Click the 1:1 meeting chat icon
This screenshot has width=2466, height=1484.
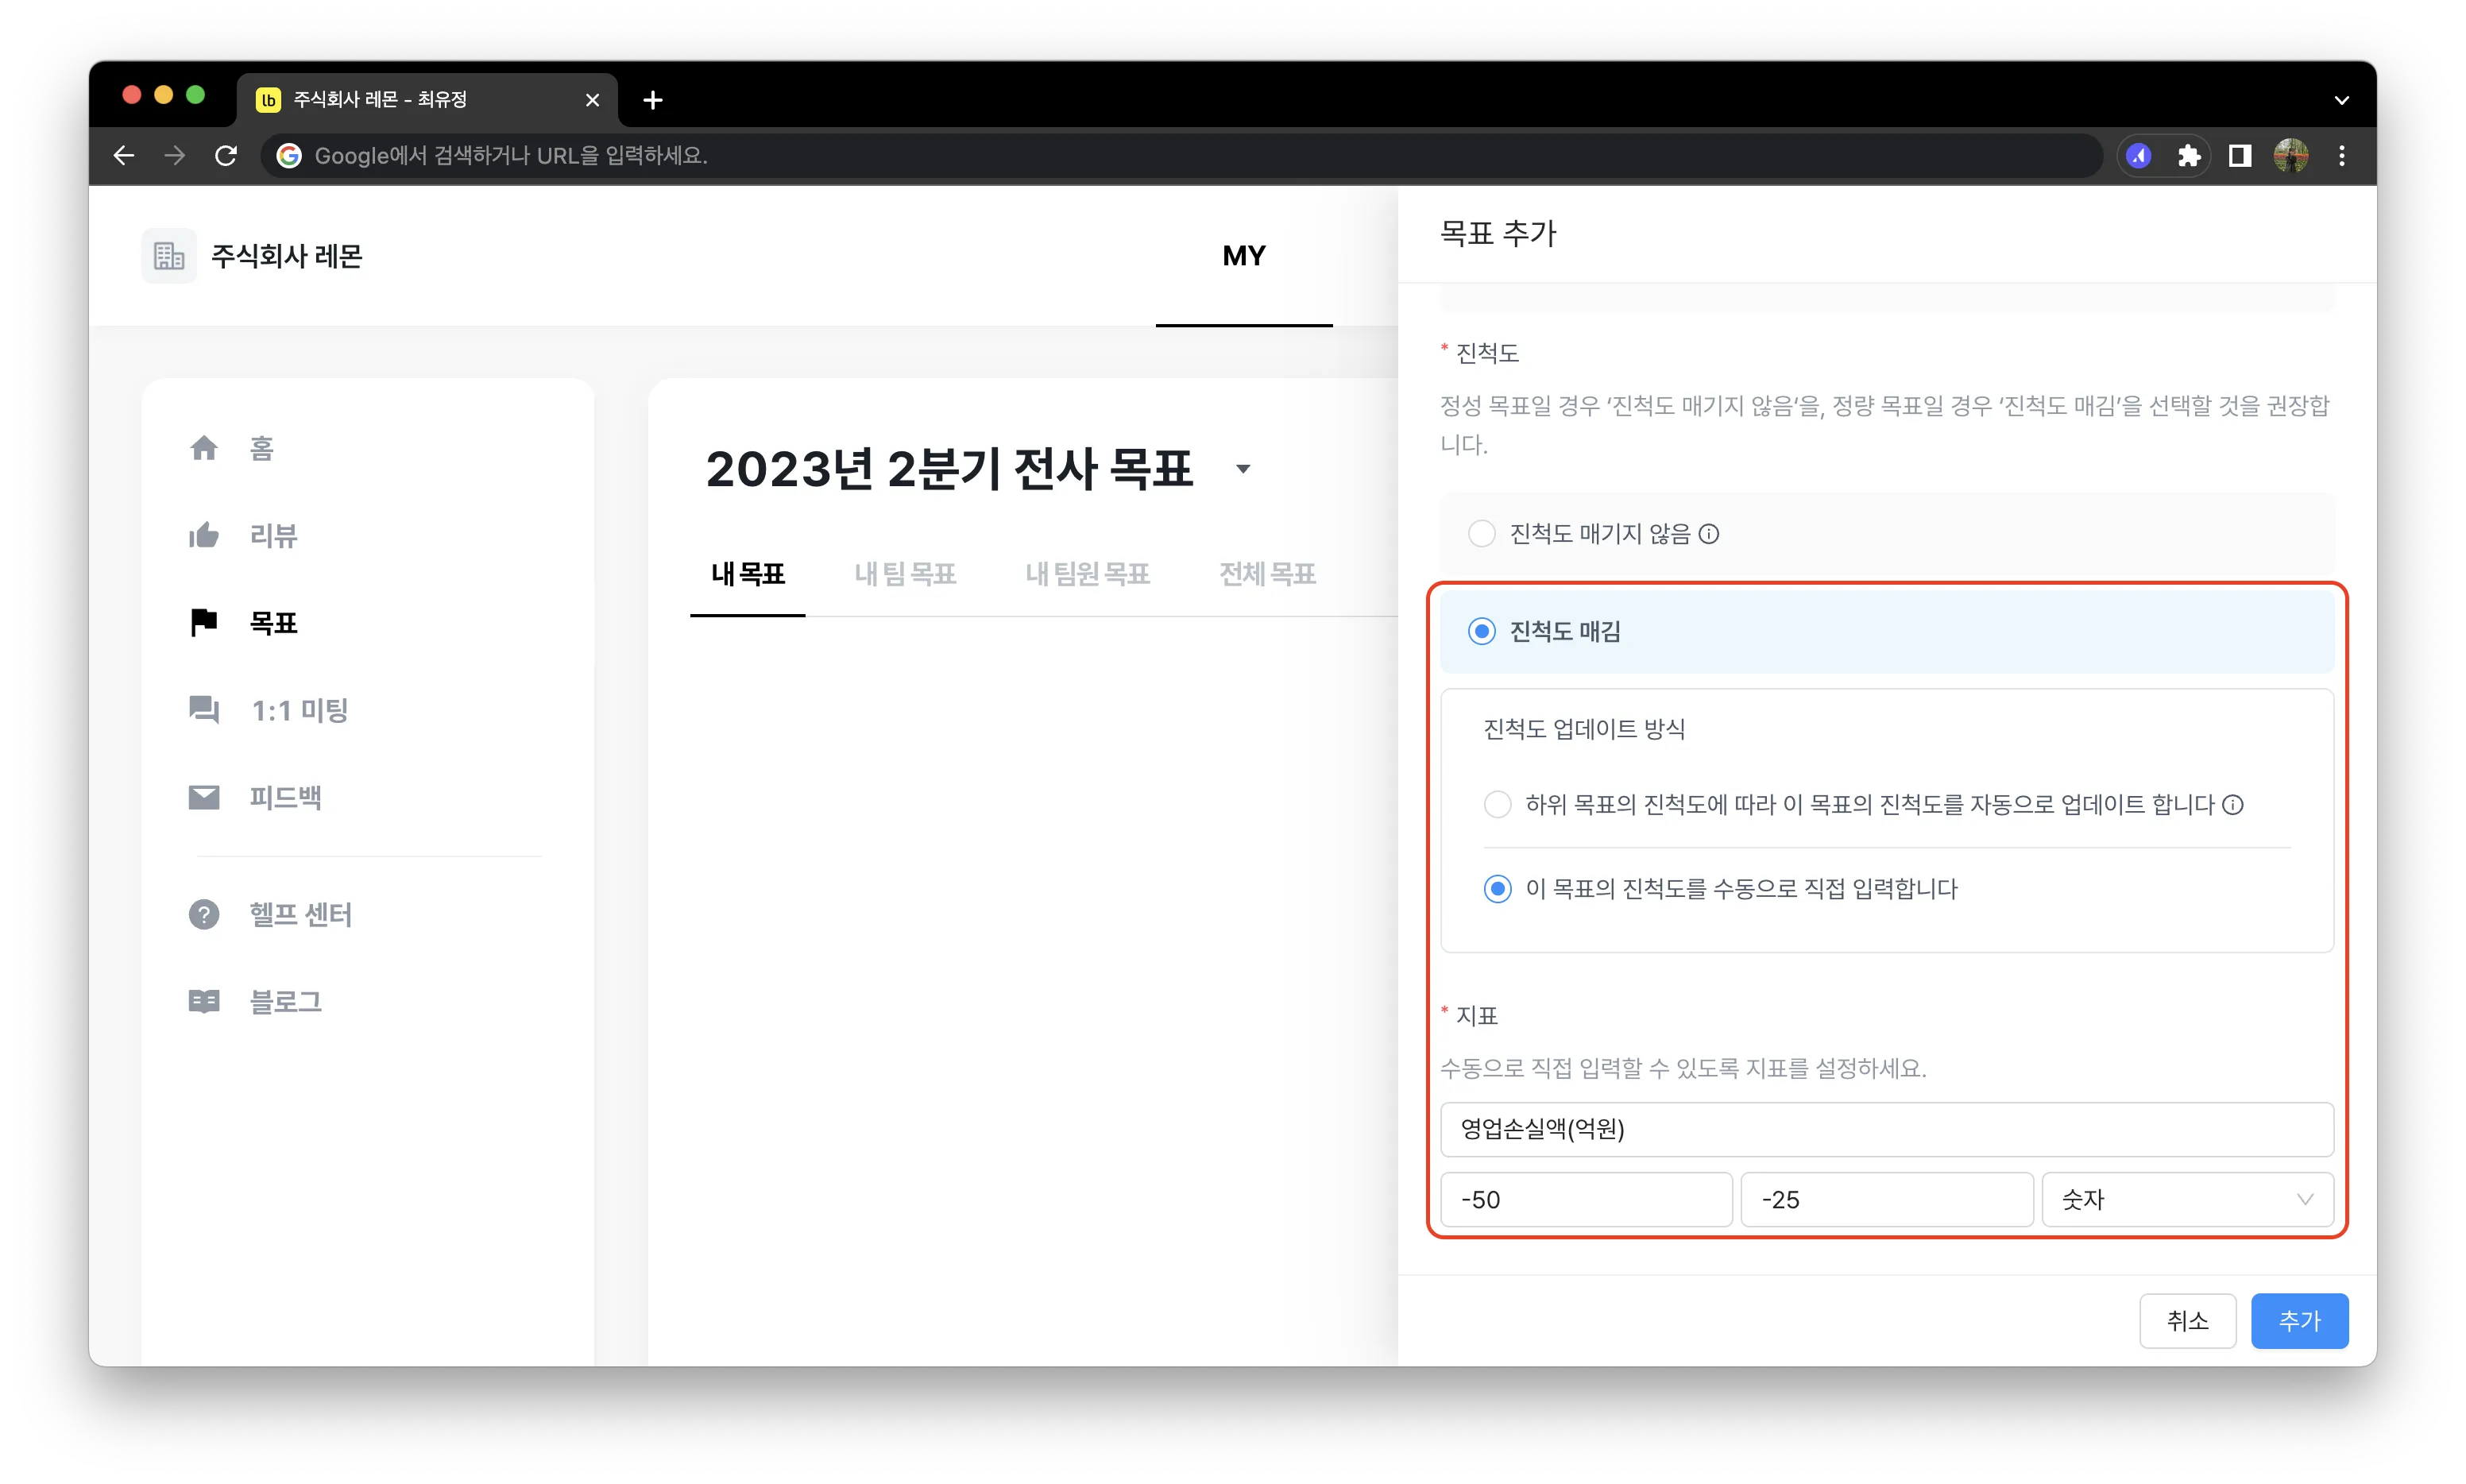point(204,710)
